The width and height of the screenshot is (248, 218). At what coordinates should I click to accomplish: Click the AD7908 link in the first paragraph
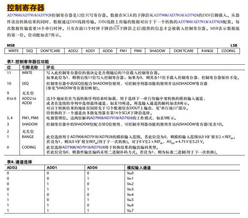point(14,14)
